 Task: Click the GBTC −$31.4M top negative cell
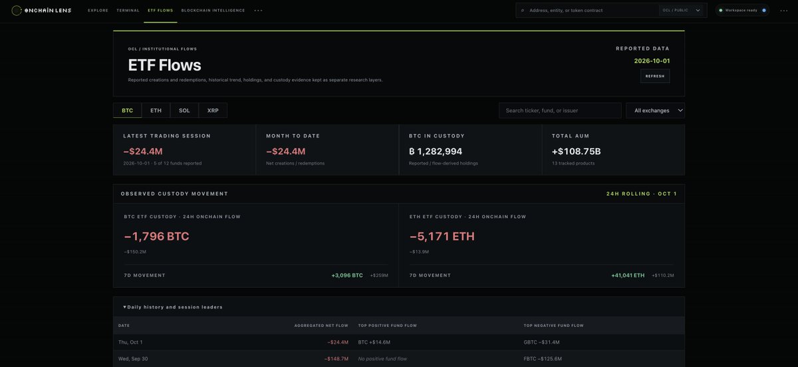pyautogui.click(x=542, y=342)
